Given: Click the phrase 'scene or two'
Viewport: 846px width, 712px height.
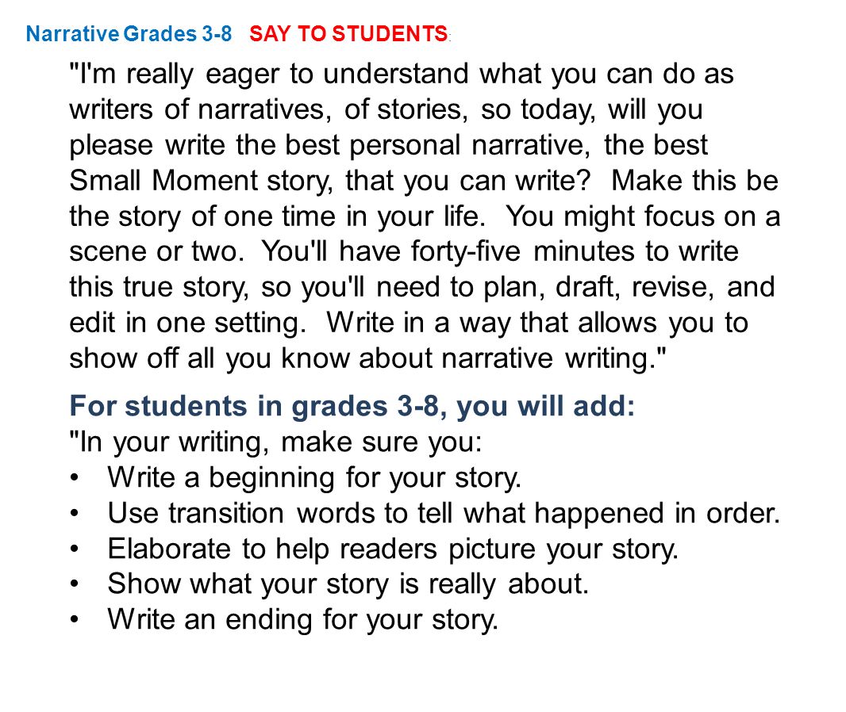Looking at the screenshot, I should tap(156, 251).
